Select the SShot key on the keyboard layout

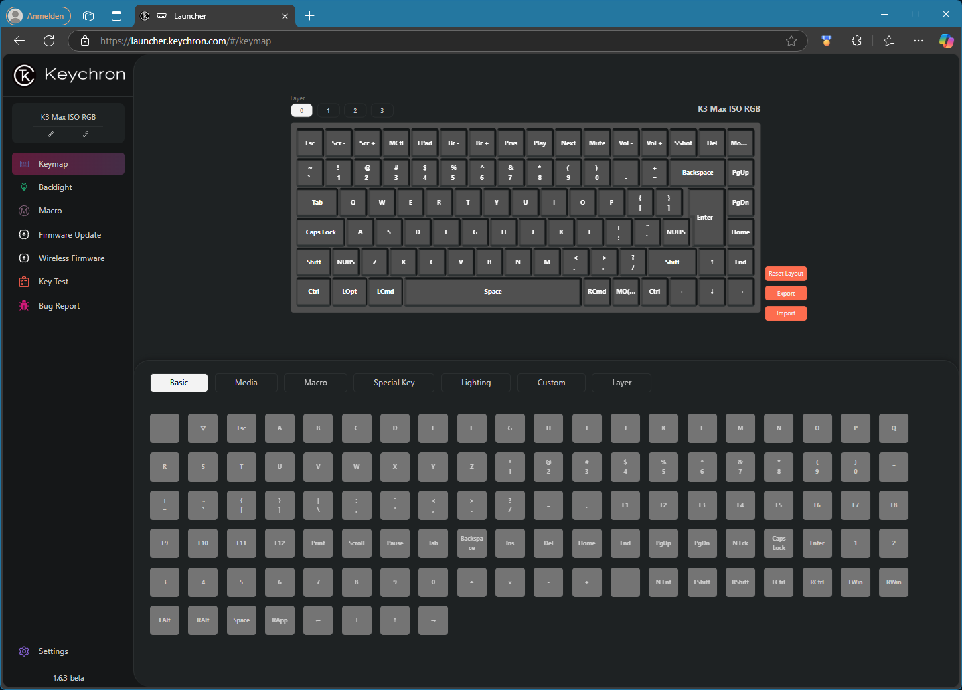pyautogui.click(x=684, y=143)
